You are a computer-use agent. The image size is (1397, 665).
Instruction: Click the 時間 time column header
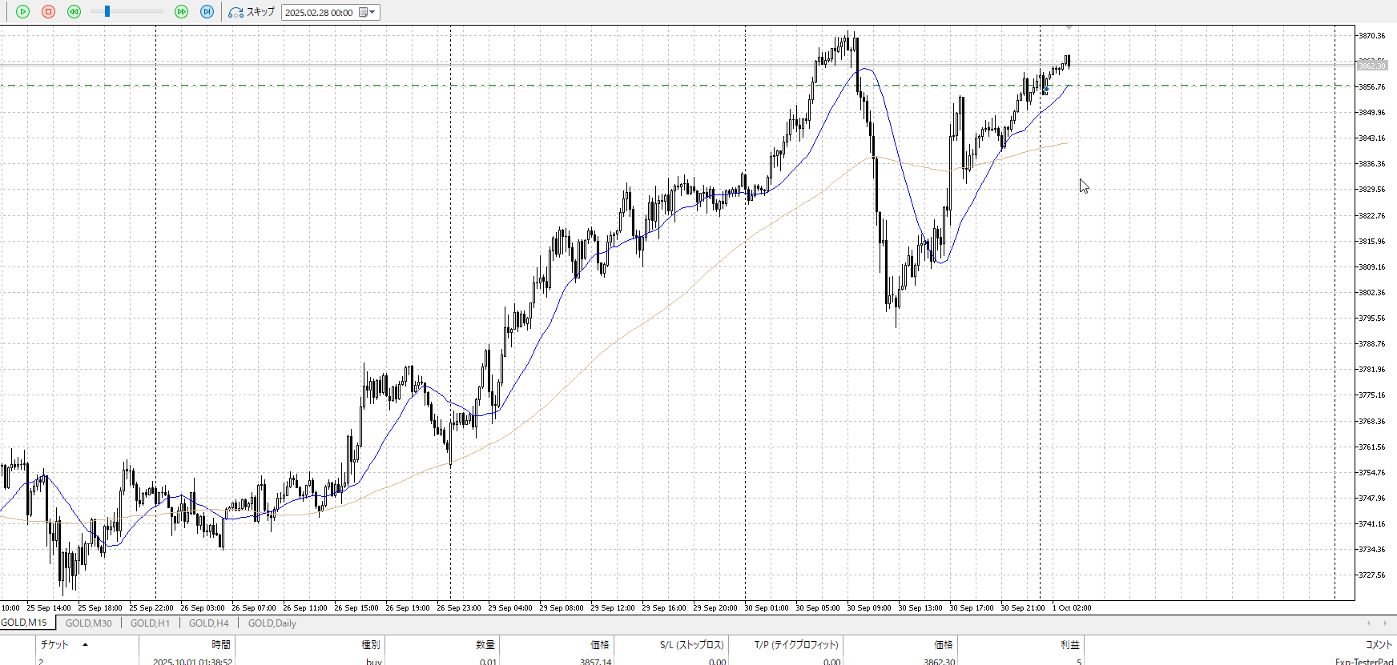pyautogui.click(x=221, y=645)
